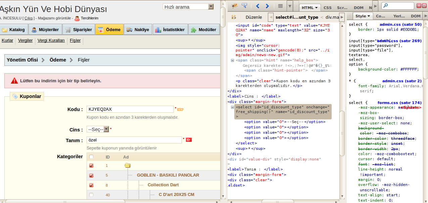Switch to Firebug CSS panel tab
Image resolution: width=428 pixels, height=203 pixels.
327,7
